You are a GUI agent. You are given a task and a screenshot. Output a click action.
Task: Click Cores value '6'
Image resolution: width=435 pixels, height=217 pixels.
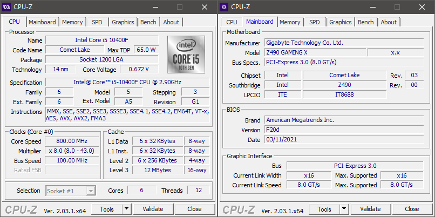[142, 190]
